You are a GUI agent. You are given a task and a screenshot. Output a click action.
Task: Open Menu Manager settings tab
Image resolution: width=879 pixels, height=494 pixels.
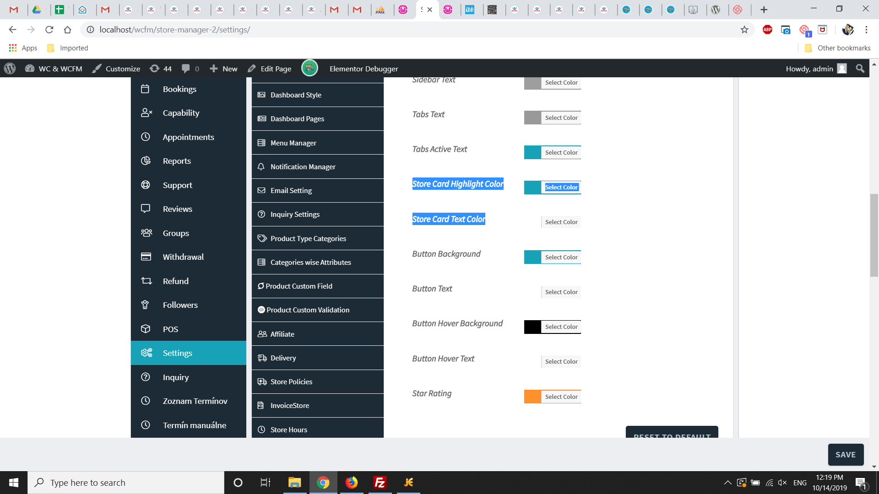click(318, 143)
